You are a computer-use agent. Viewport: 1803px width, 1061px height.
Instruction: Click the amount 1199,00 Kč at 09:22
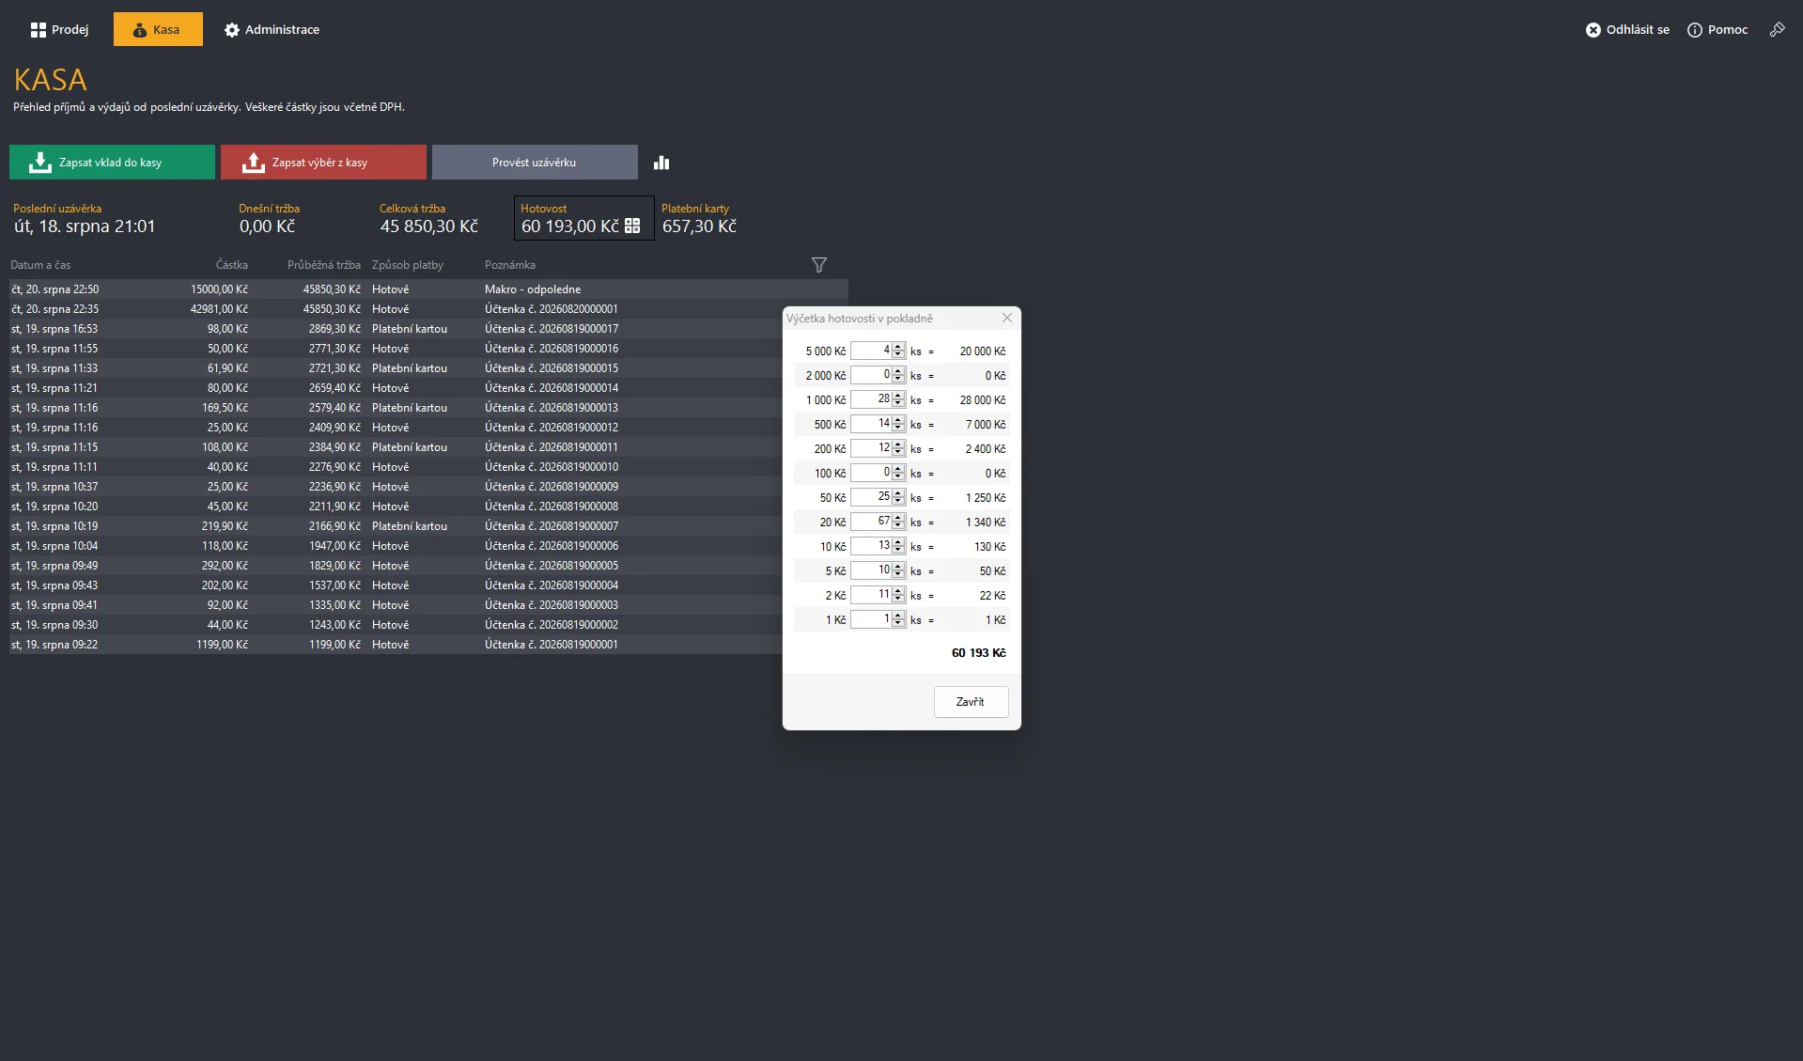click(x=223, y=645)
